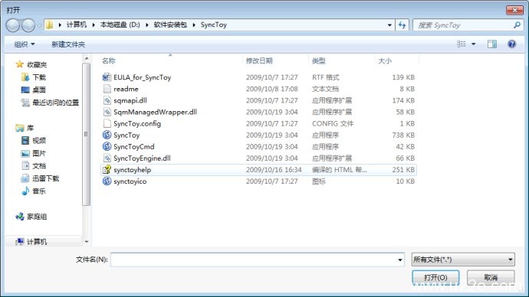Click the readme text file icon
The height and width of the screenshot is (297, 529).
(x=107, y=89)
